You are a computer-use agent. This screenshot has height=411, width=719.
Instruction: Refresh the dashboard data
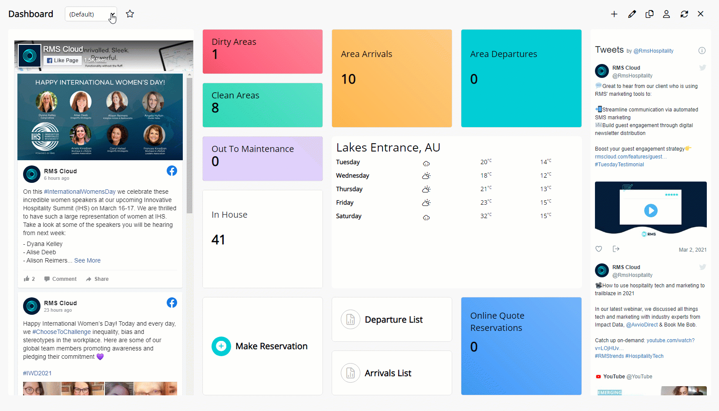(684, 14)
